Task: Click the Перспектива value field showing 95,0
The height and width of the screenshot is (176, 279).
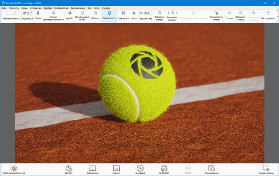Action: coord(147,13)
